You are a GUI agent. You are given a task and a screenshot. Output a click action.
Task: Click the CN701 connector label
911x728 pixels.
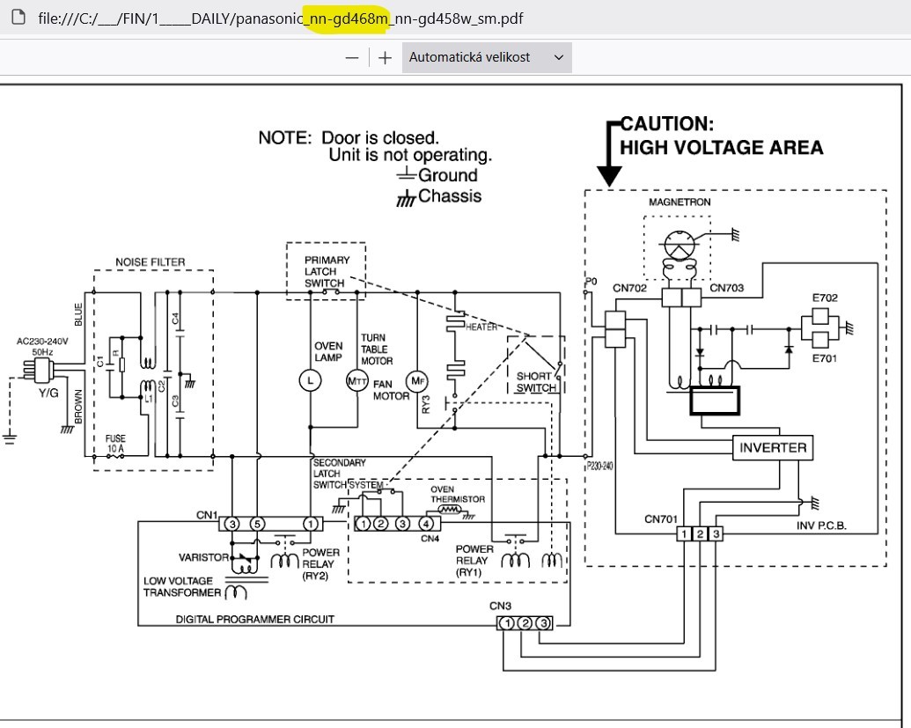point(661,518)
